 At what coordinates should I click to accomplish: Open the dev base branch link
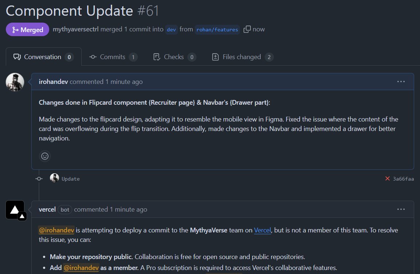171,30
